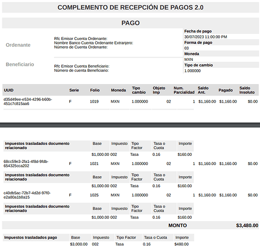
Task: Click the Forma de pago value 03
Action: [186, 48]
